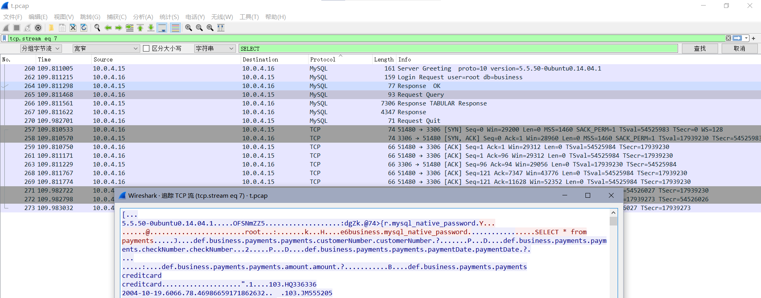This screenshot has height=298, width=761.
Task: Add a filter button with plus
Action: [x=753, y=38]
